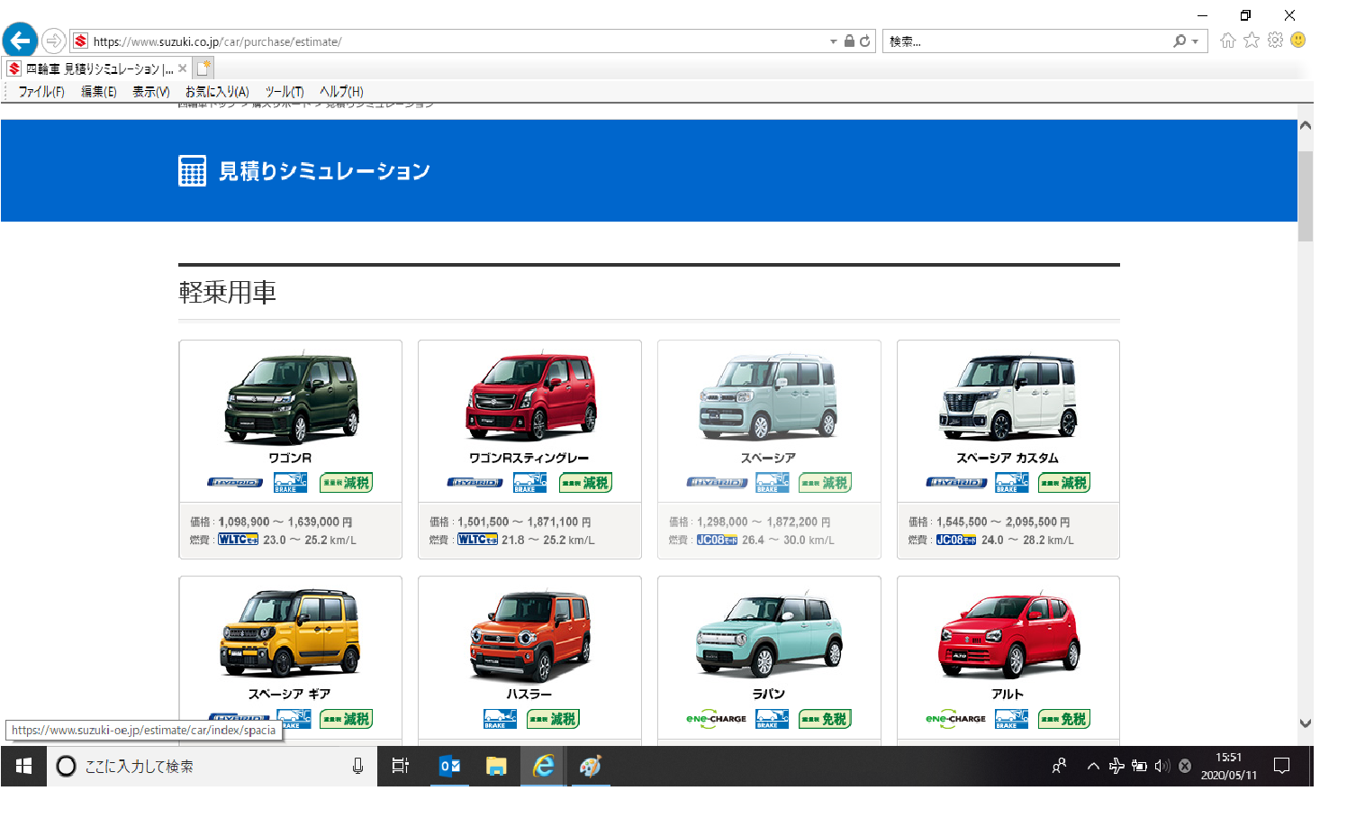
Task: Click the magnifier search icon
Action: 1179,41
